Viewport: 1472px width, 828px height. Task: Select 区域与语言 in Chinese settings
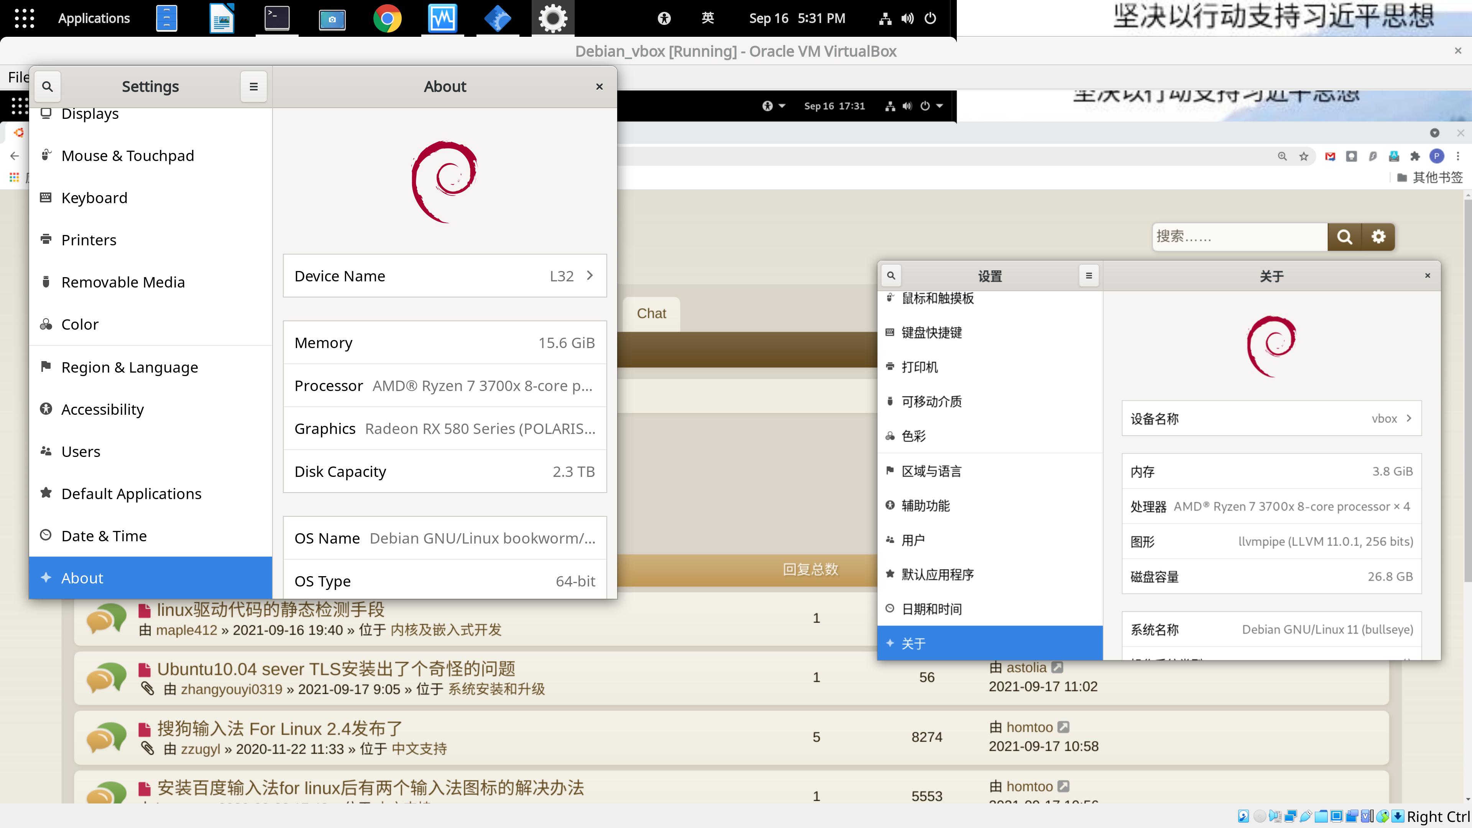pyautogui.click(x=990, y=471)
